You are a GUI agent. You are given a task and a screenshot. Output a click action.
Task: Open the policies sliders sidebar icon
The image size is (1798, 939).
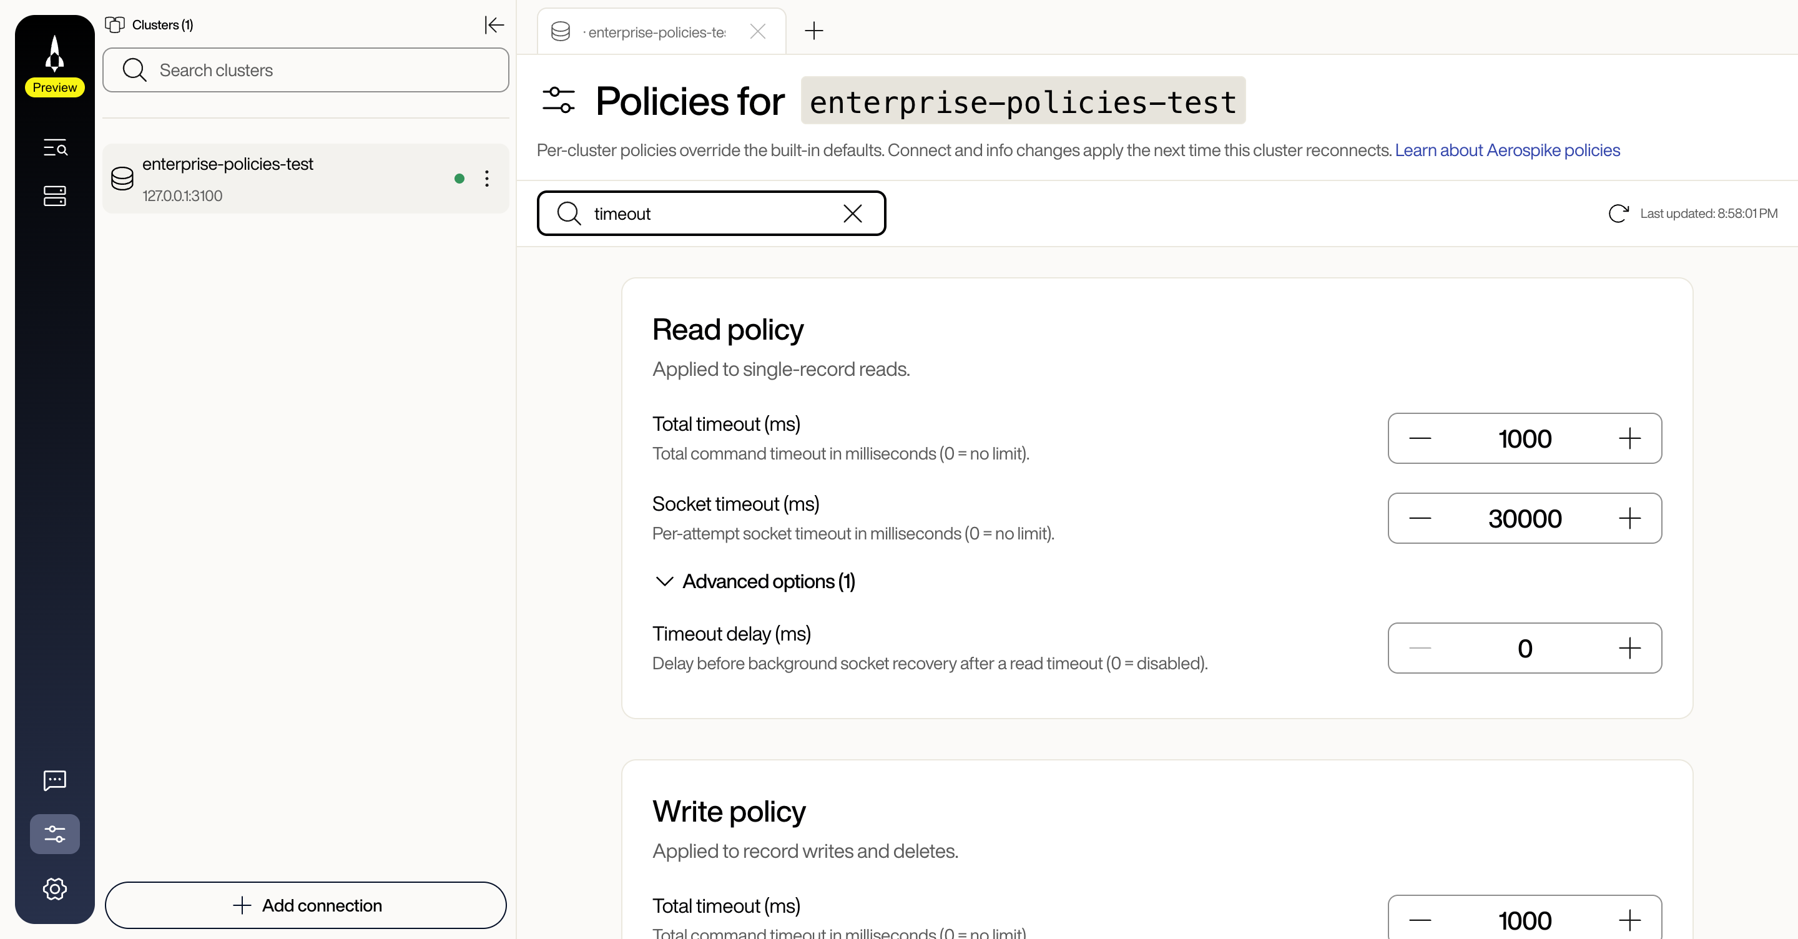pos(54,833)
